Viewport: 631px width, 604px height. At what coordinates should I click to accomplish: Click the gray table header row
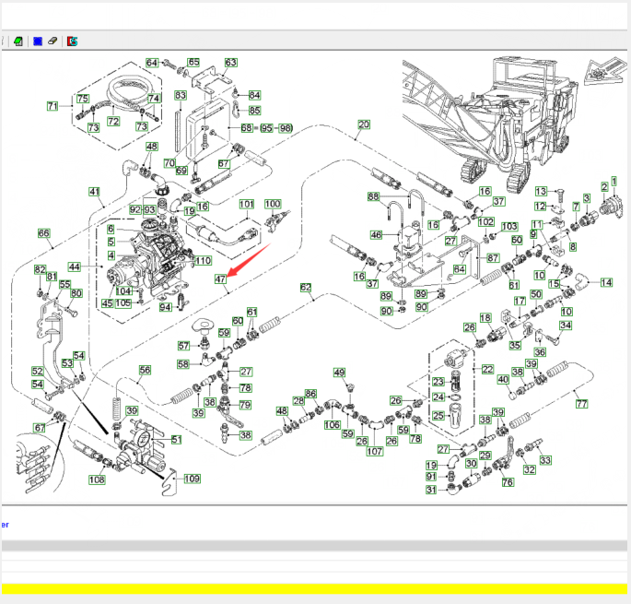315,545
